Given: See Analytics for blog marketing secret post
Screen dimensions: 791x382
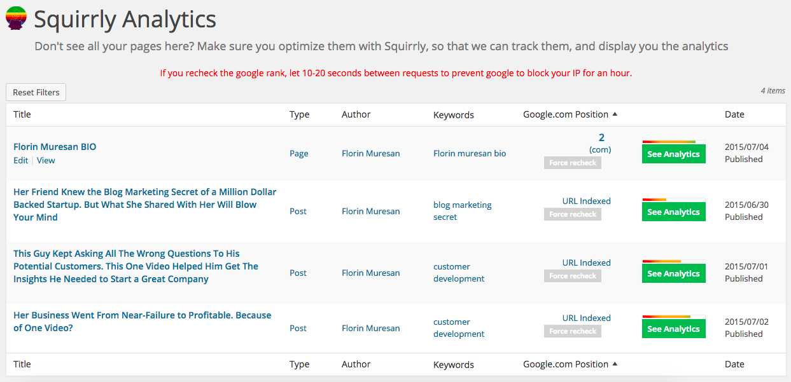Looking at the screenshot, I should click(674, 212).
